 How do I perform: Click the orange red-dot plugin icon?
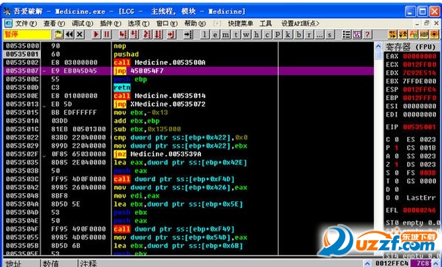(x=435, y=34)
